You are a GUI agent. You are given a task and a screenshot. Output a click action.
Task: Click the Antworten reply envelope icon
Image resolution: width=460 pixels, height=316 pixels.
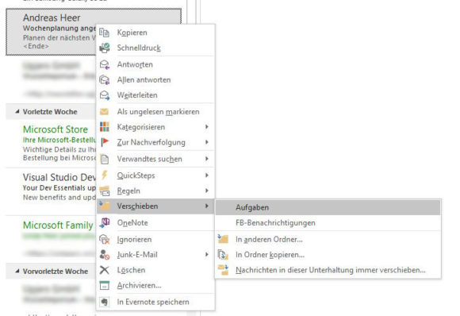tap(105, 64)
